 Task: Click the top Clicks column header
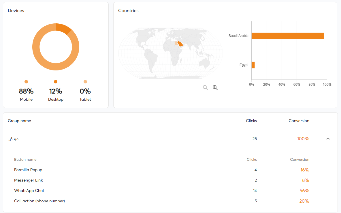pos(251,121)
